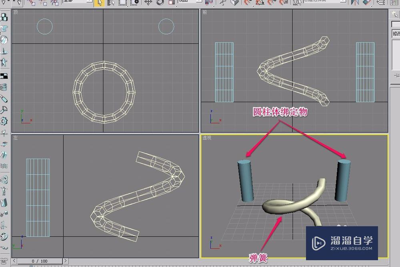Create a Soft Body Collection

4,40
